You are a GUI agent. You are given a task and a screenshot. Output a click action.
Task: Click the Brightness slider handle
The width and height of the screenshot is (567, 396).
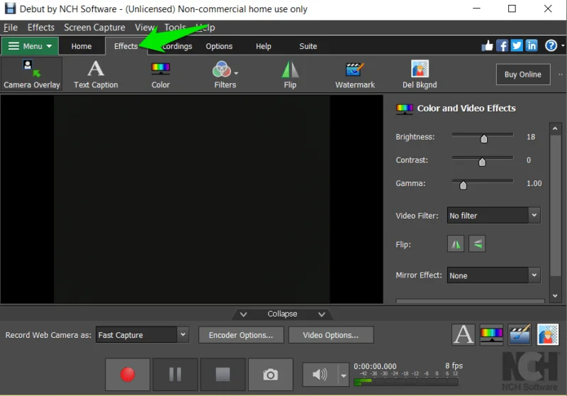pos(484,138)
